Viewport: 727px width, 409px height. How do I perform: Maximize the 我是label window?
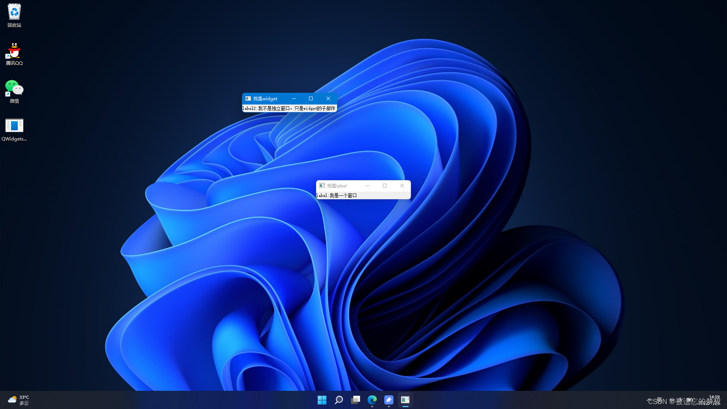point(385,186)
